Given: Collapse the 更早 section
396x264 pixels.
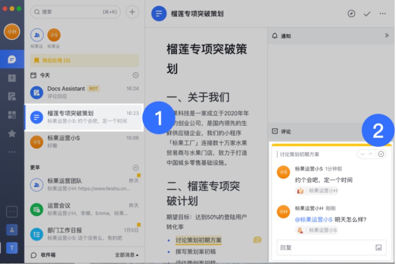Looking at the screenshot, I should point(136,168).
